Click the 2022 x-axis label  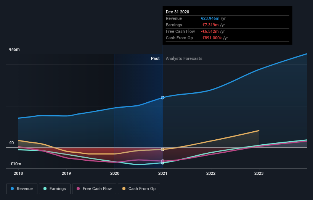click(x=211, y=173)
